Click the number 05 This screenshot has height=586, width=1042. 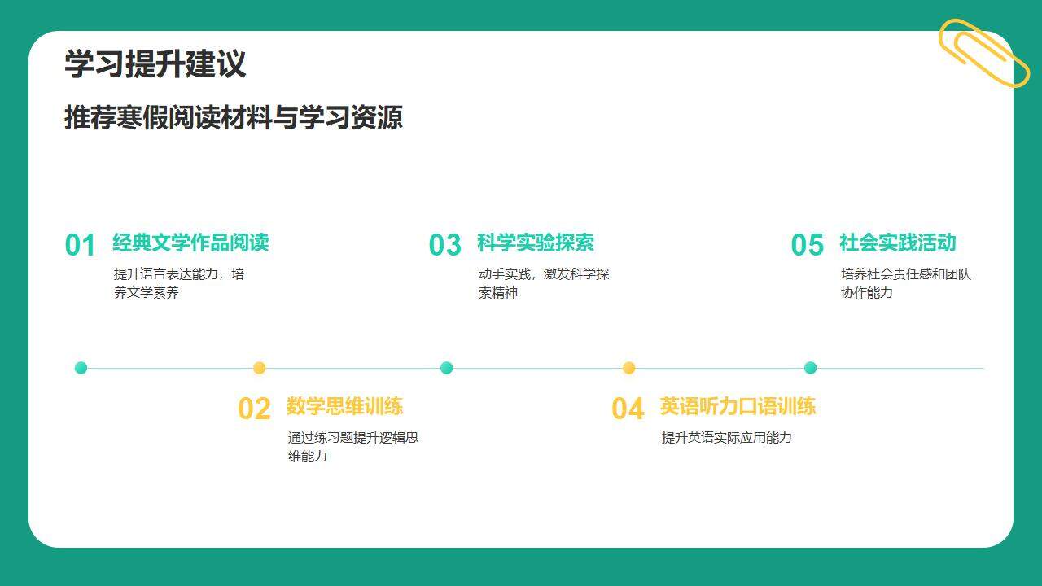point(808,245)
